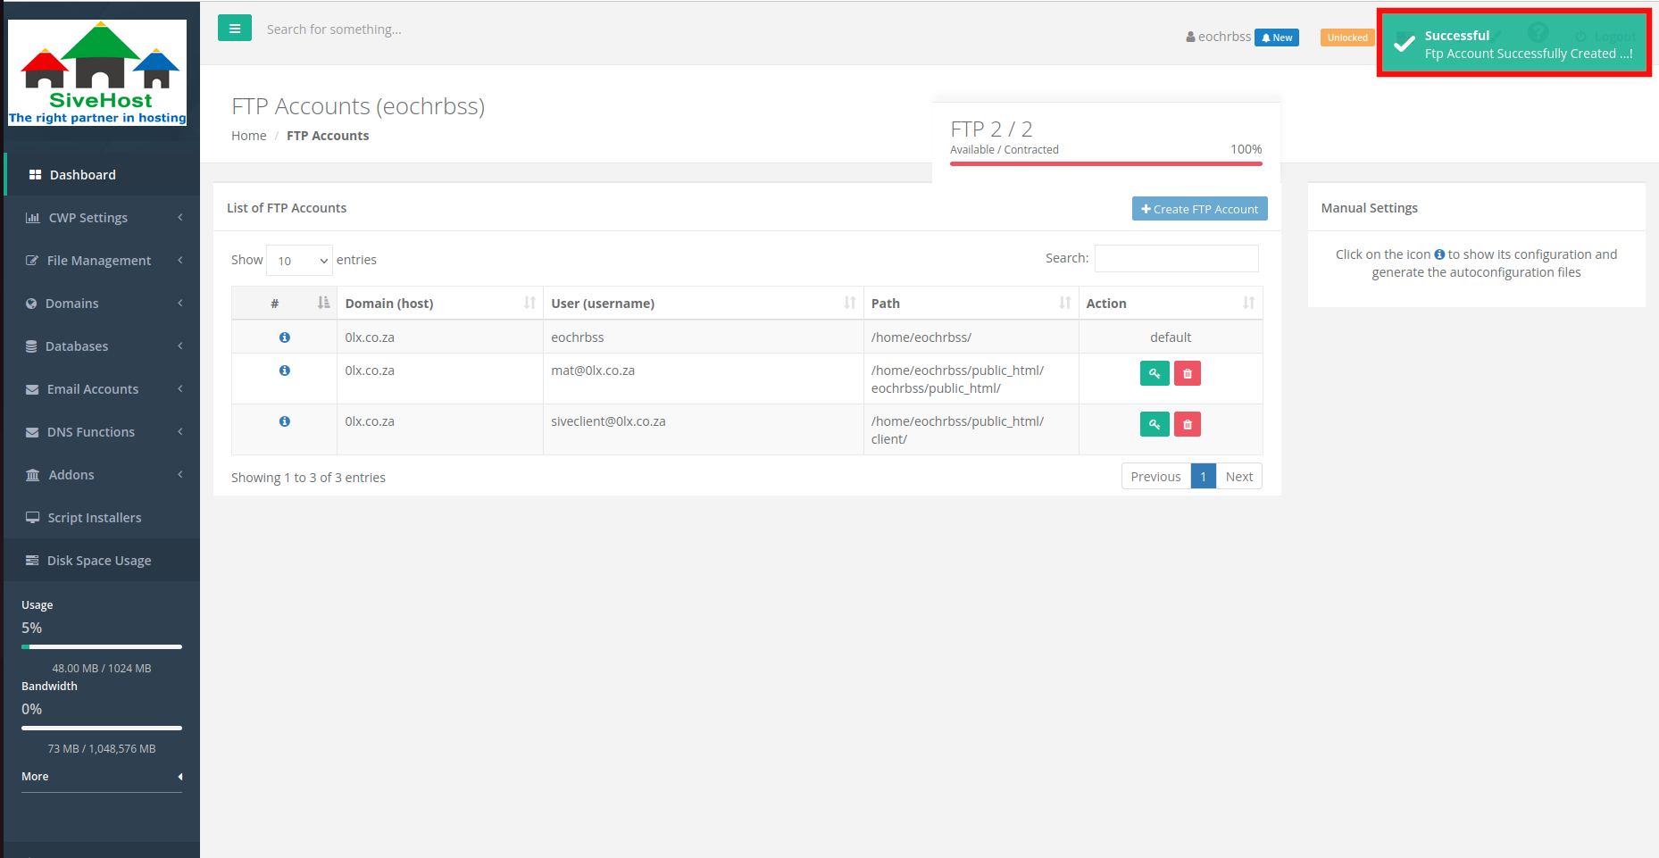Delete the mat@0lx.co.za FTP account
This screenshot has width=1659, height=858.
click(1188, 373)
